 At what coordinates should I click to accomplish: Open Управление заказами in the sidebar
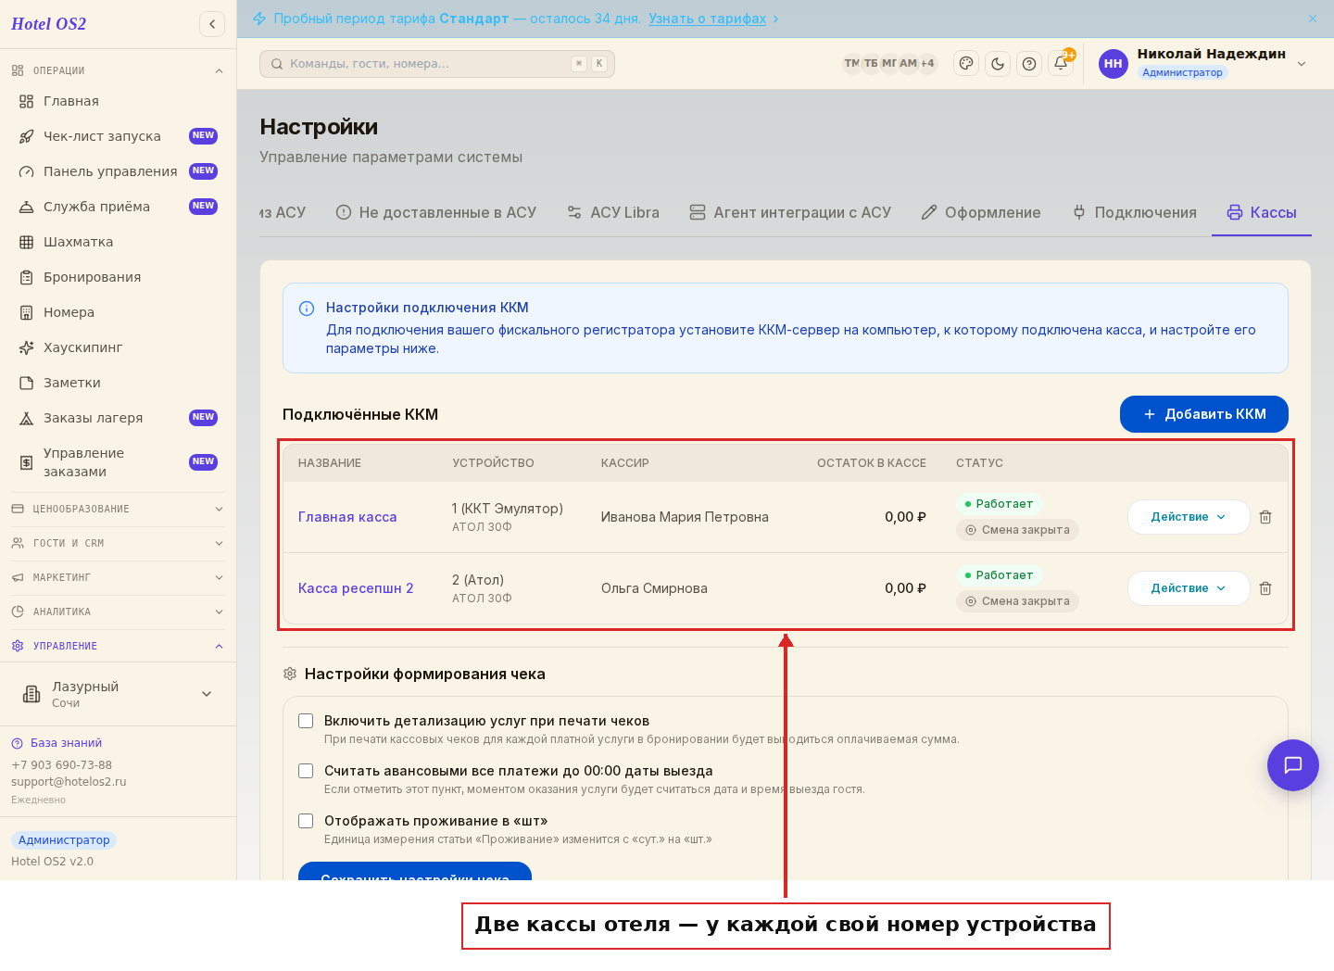(x=119, y=462)
